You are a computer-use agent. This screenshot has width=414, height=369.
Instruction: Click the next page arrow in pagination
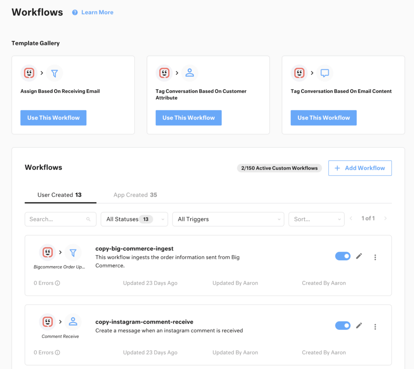385,218
